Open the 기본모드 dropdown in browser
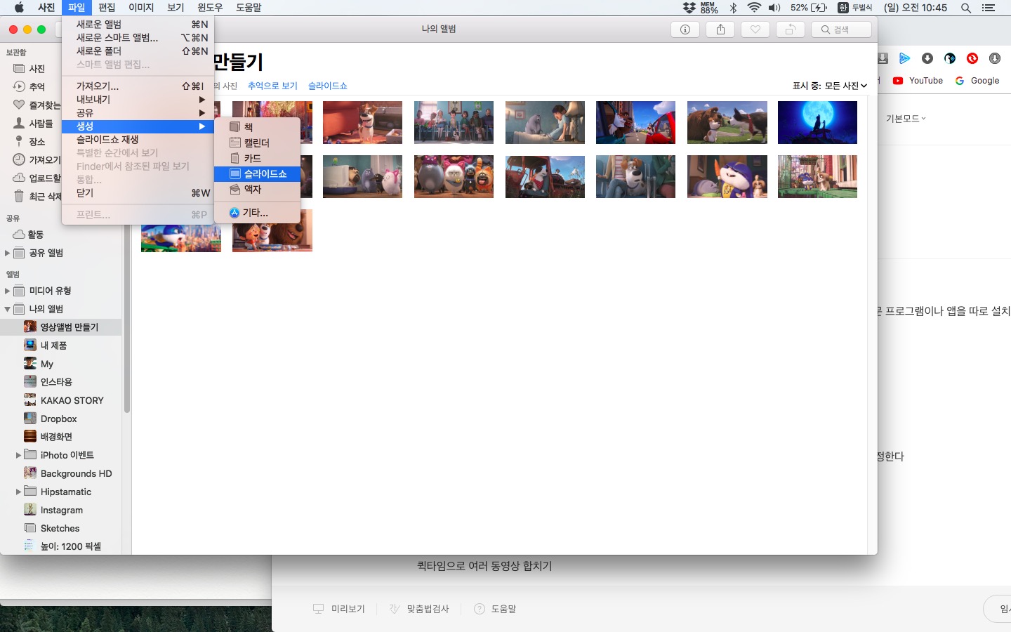1011x632 pixels. [x=906, y=119]
